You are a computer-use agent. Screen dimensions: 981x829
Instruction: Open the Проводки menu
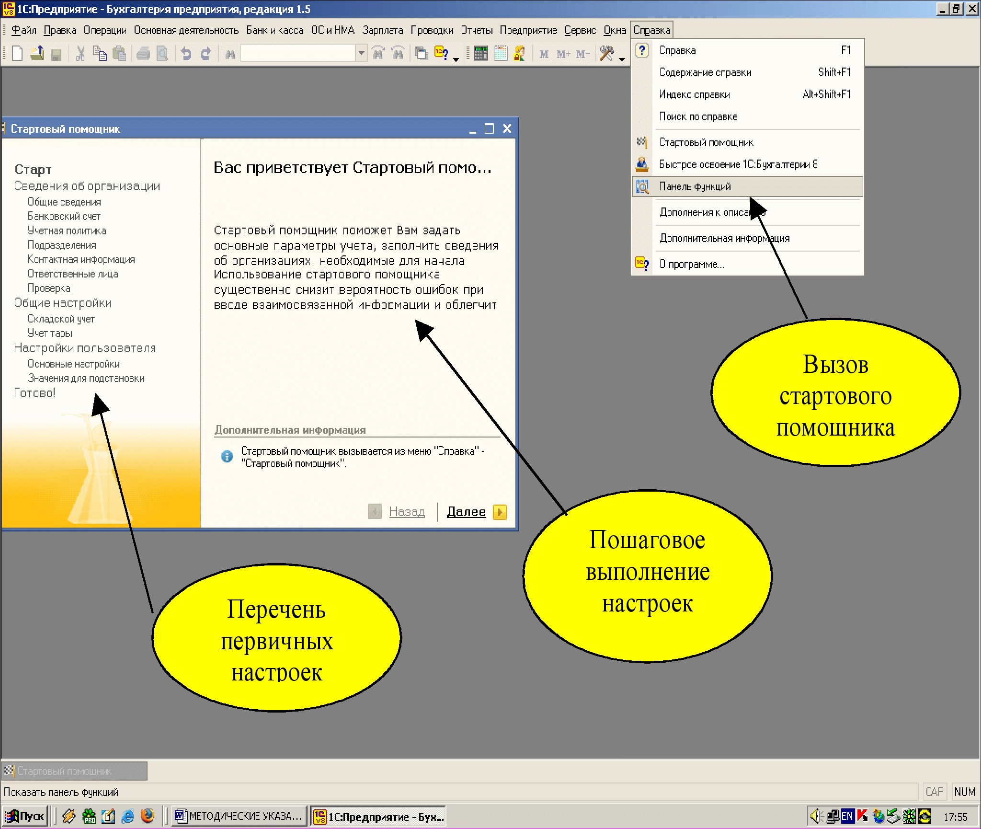(432, 30)
